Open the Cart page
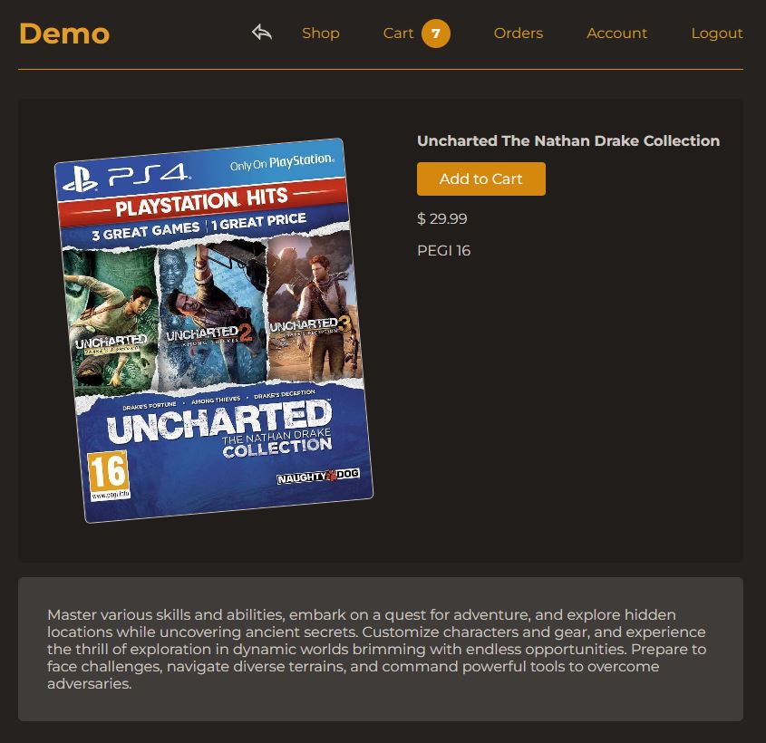Screen dimensions: 766x743 [x=398, y=34]
